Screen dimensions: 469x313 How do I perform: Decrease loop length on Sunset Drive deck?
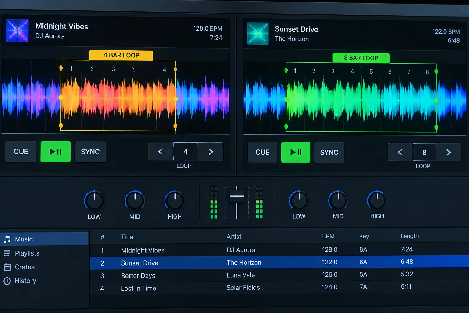400,152
